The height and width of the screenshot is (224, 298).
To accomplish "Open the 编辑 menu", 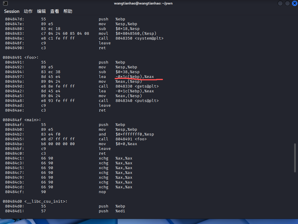I will pyautogui.click(x=41, y=11).
